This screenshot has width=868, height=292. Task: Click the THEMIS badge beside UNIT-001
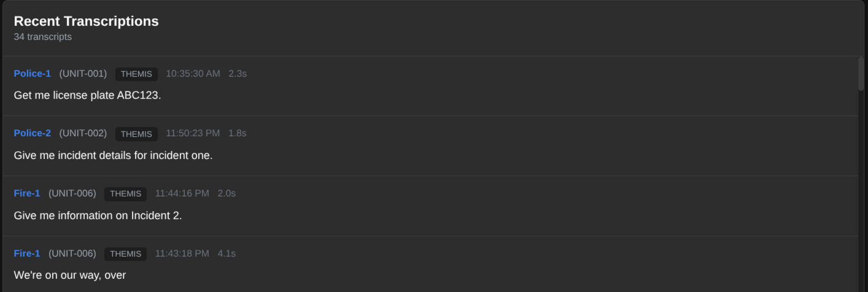click(136, 74)
